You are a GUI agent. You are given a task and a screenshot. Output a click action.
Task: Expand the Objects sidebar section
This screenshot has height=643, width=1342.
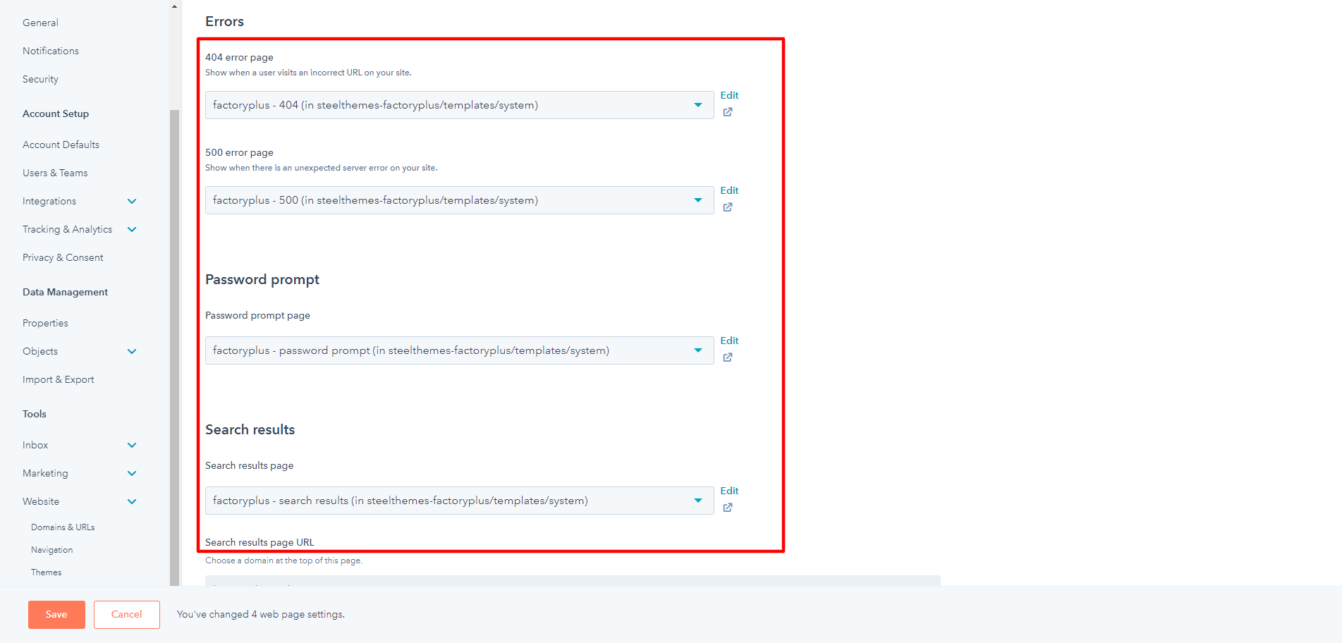click(x=132, y=352)
